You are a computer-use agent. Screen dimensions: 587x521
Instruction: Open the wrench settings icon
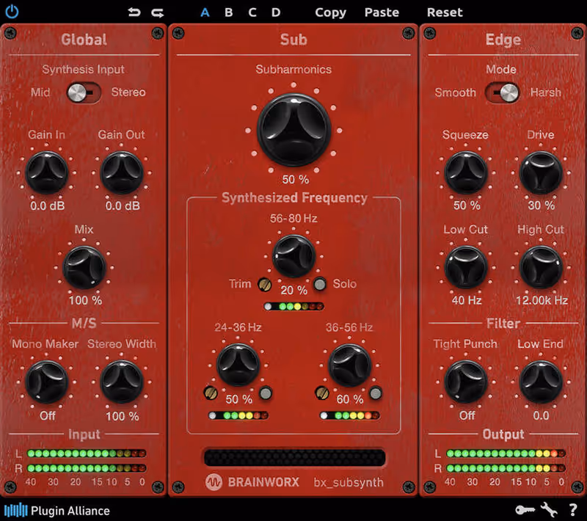click(549, 509)
